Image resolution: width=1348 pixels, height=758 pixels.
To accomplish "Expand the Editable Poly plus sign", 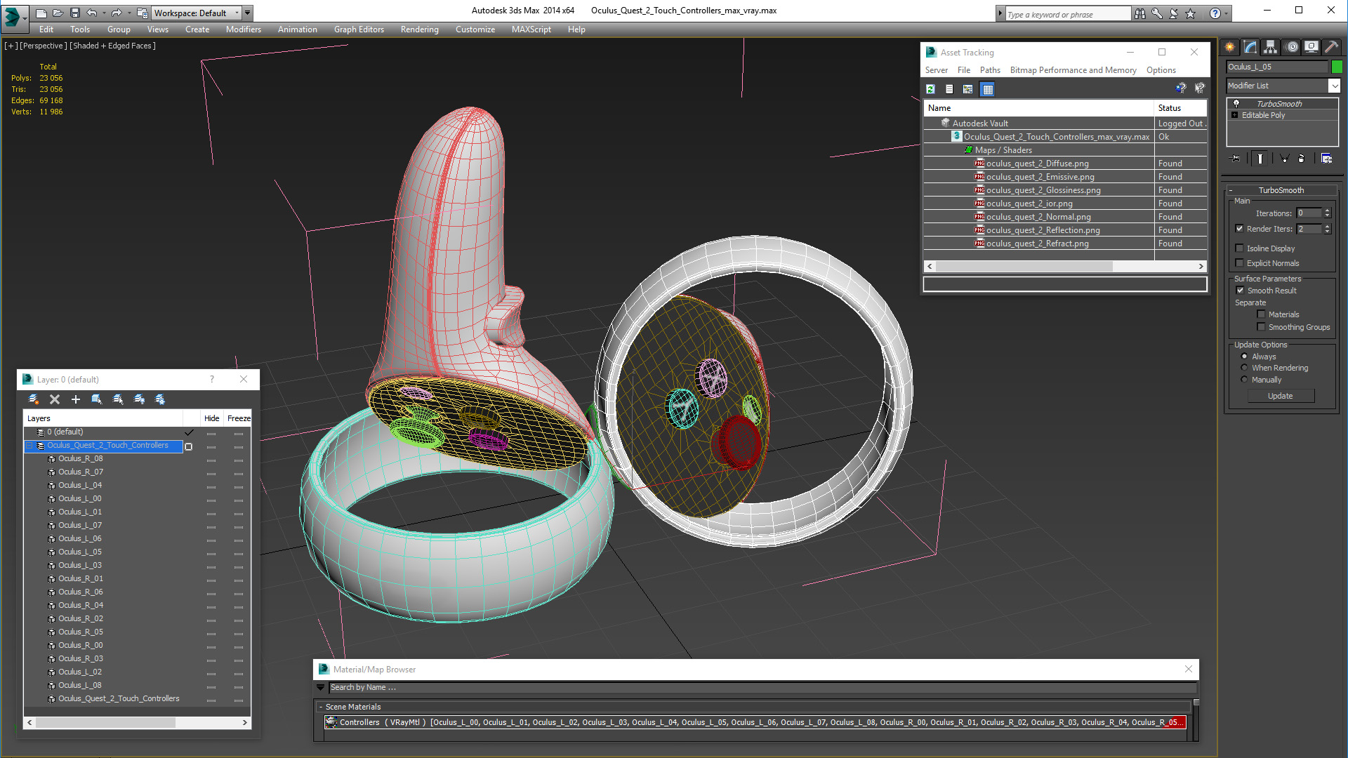I will coord(1235,115).
